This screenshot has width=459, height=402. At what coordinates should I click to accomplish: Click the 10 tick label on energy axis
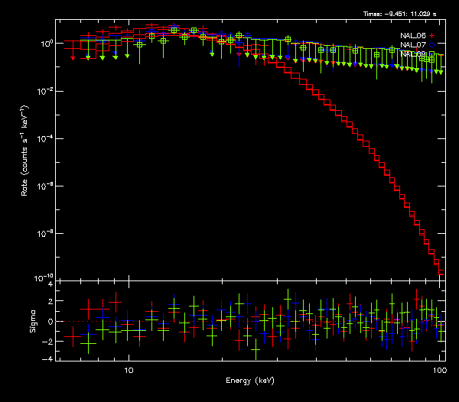click(x=129, y=370)
